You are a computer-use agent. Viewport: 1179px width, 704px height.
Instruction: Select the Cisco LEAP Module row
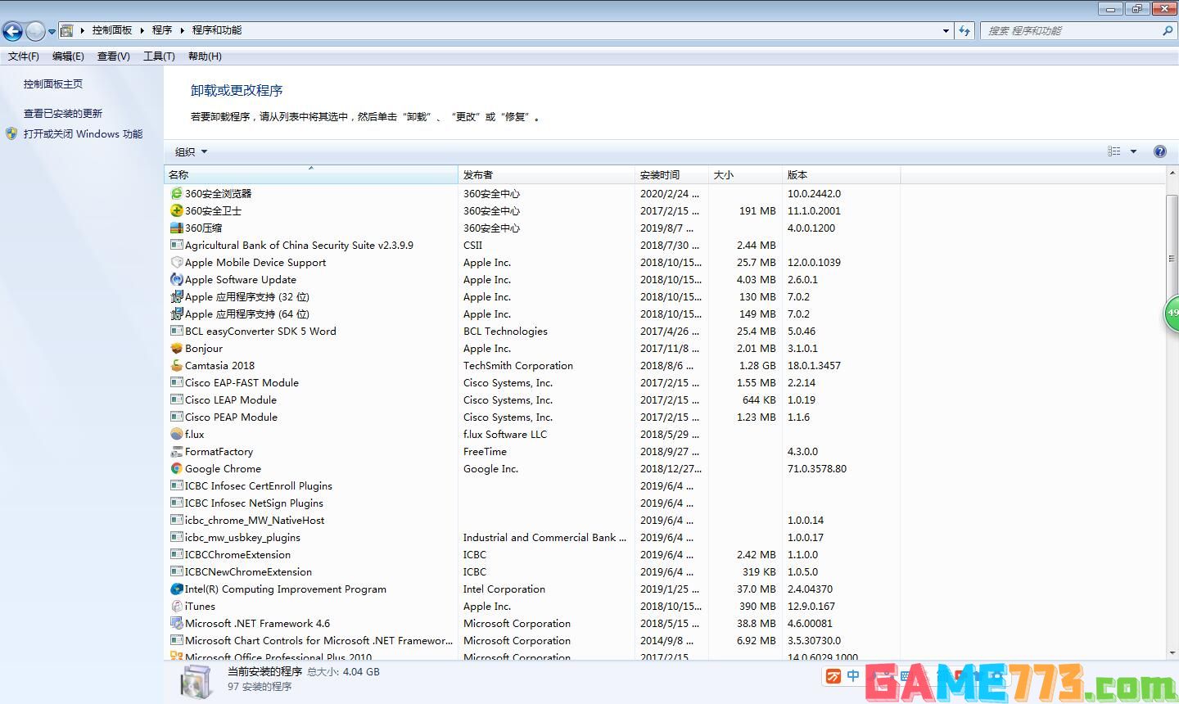[x=532, y=399]
